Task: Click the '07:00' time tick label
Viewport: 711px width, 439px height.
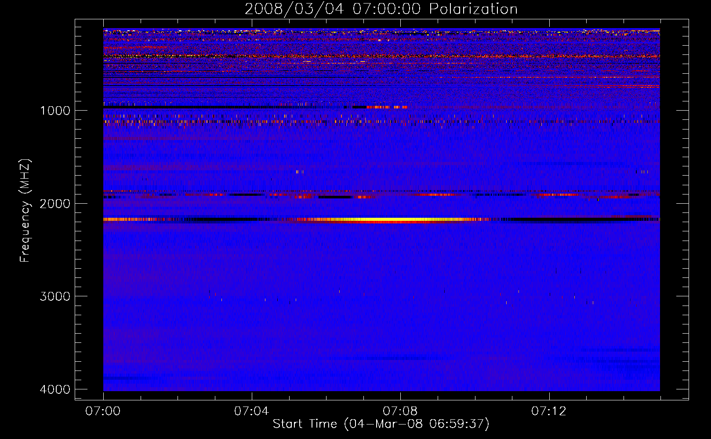Action: [x=103, y=411]
